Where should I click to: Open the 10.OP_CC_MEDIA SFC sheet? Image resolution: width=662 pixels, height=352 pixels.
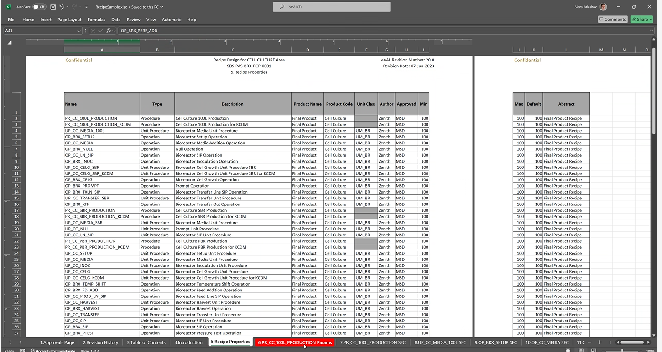[547, 342]
